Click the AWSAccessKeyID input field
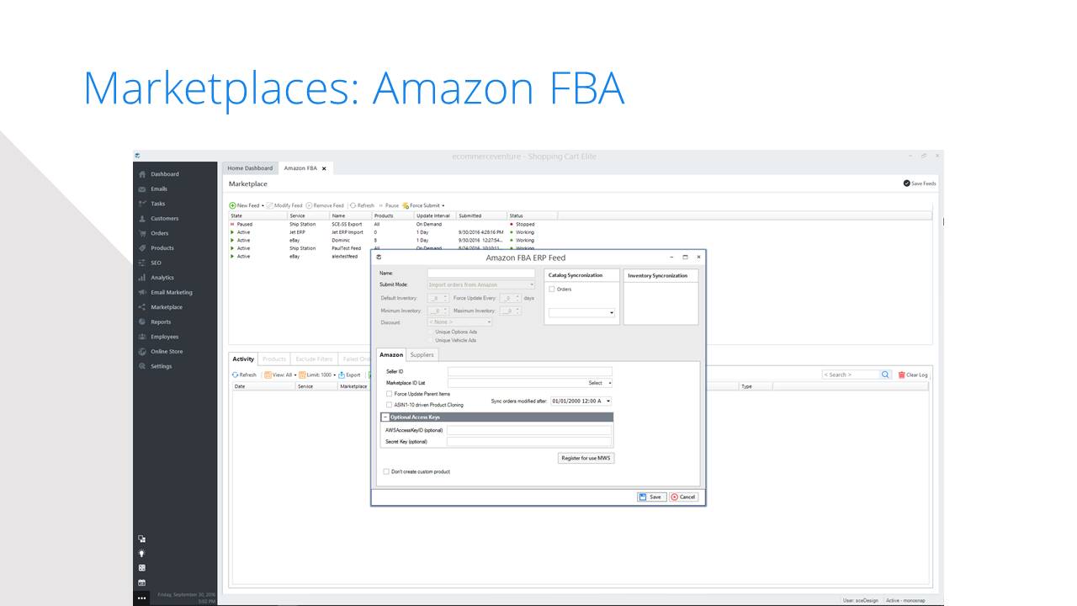Viewport: 1077px width, 606px height. tap(529, 430)
